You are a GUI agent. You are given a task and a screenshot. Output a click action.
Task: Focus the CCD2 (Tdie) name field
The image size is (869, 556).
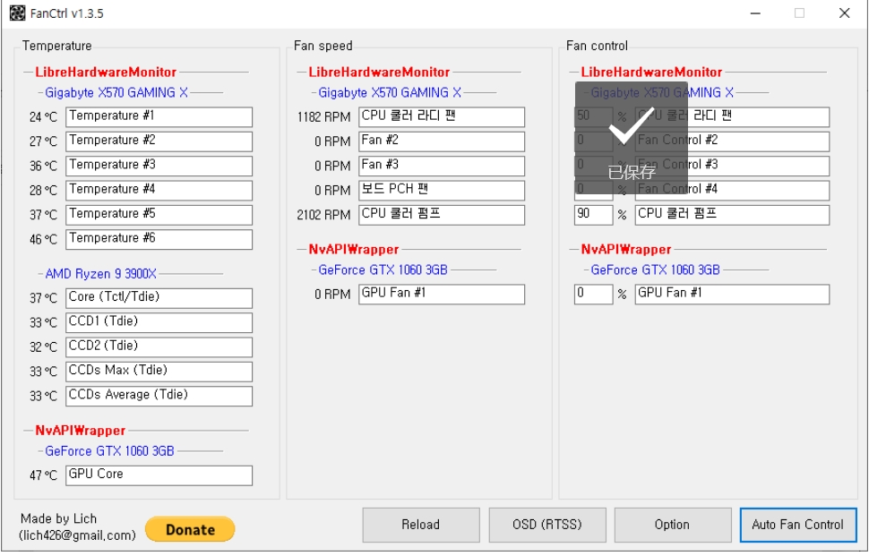tap(159, 346)
